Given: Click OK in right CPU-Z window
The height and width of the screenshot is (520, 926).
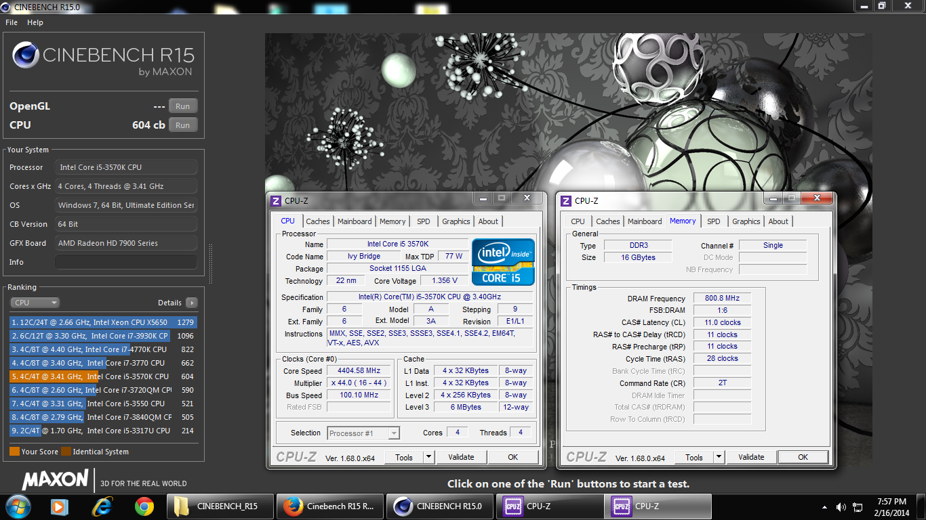Looking at the screenshot, I should [x=803, y=457].
